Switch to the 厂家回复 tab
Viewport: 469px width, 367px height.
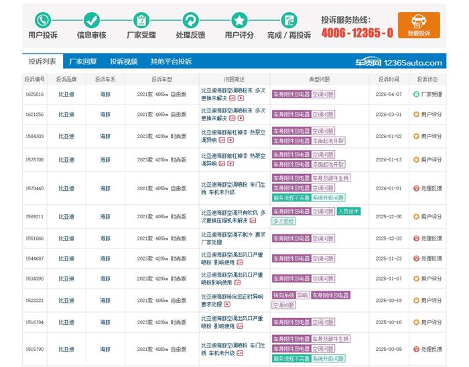coord(83,62)
